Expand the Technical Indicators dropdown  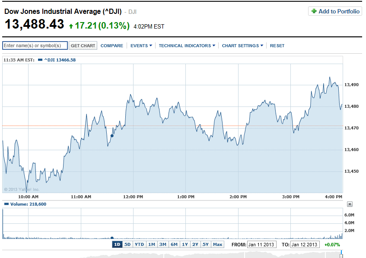(187, 45)
